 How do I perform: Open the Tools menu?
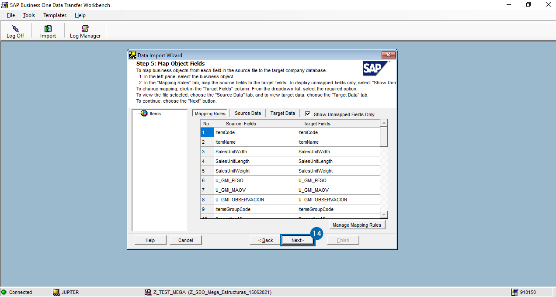pos(29,15)
